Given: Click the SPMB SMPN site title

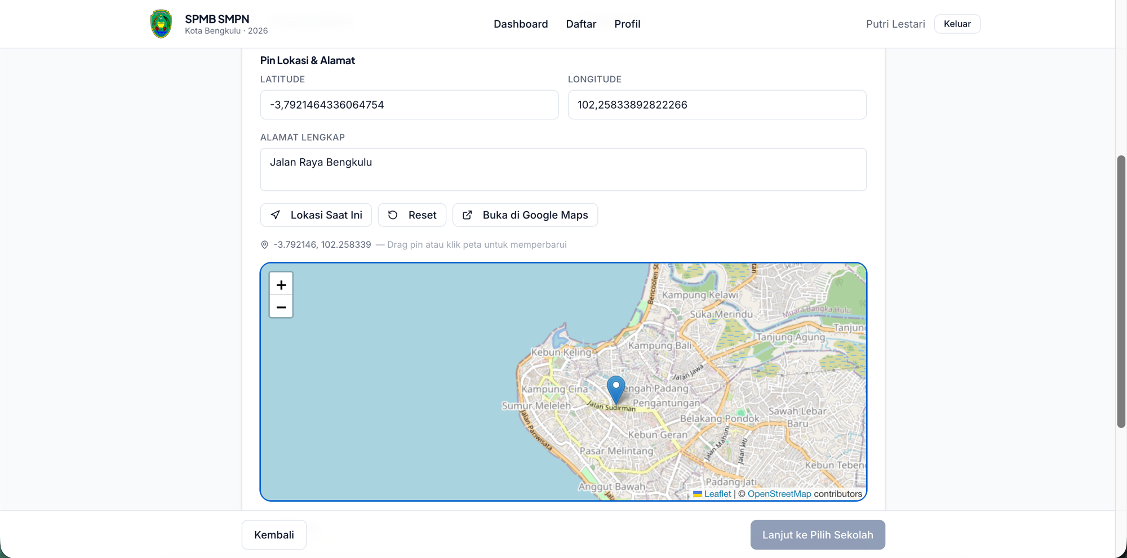Looking at the screenshot, I should 217,19.
